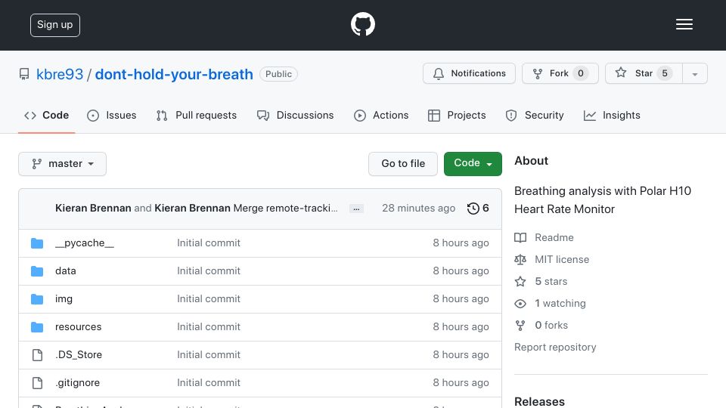Click the About heading

point(531,161)
